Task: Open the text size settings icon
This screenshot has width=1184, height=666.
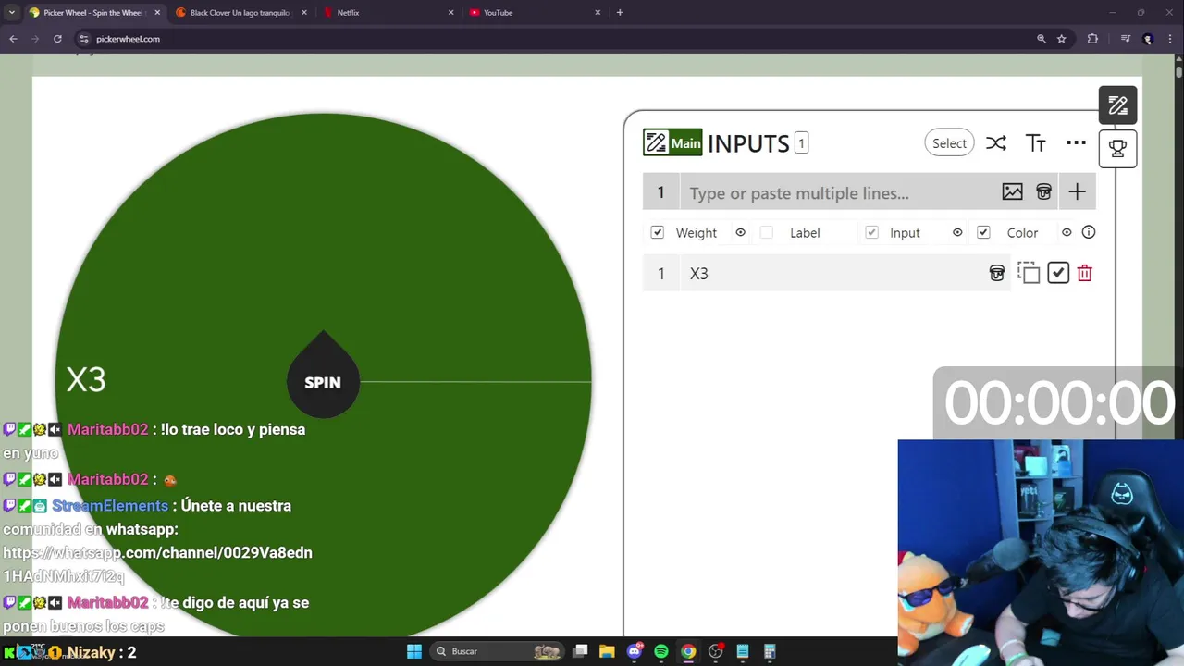Action: point(1036,142)
